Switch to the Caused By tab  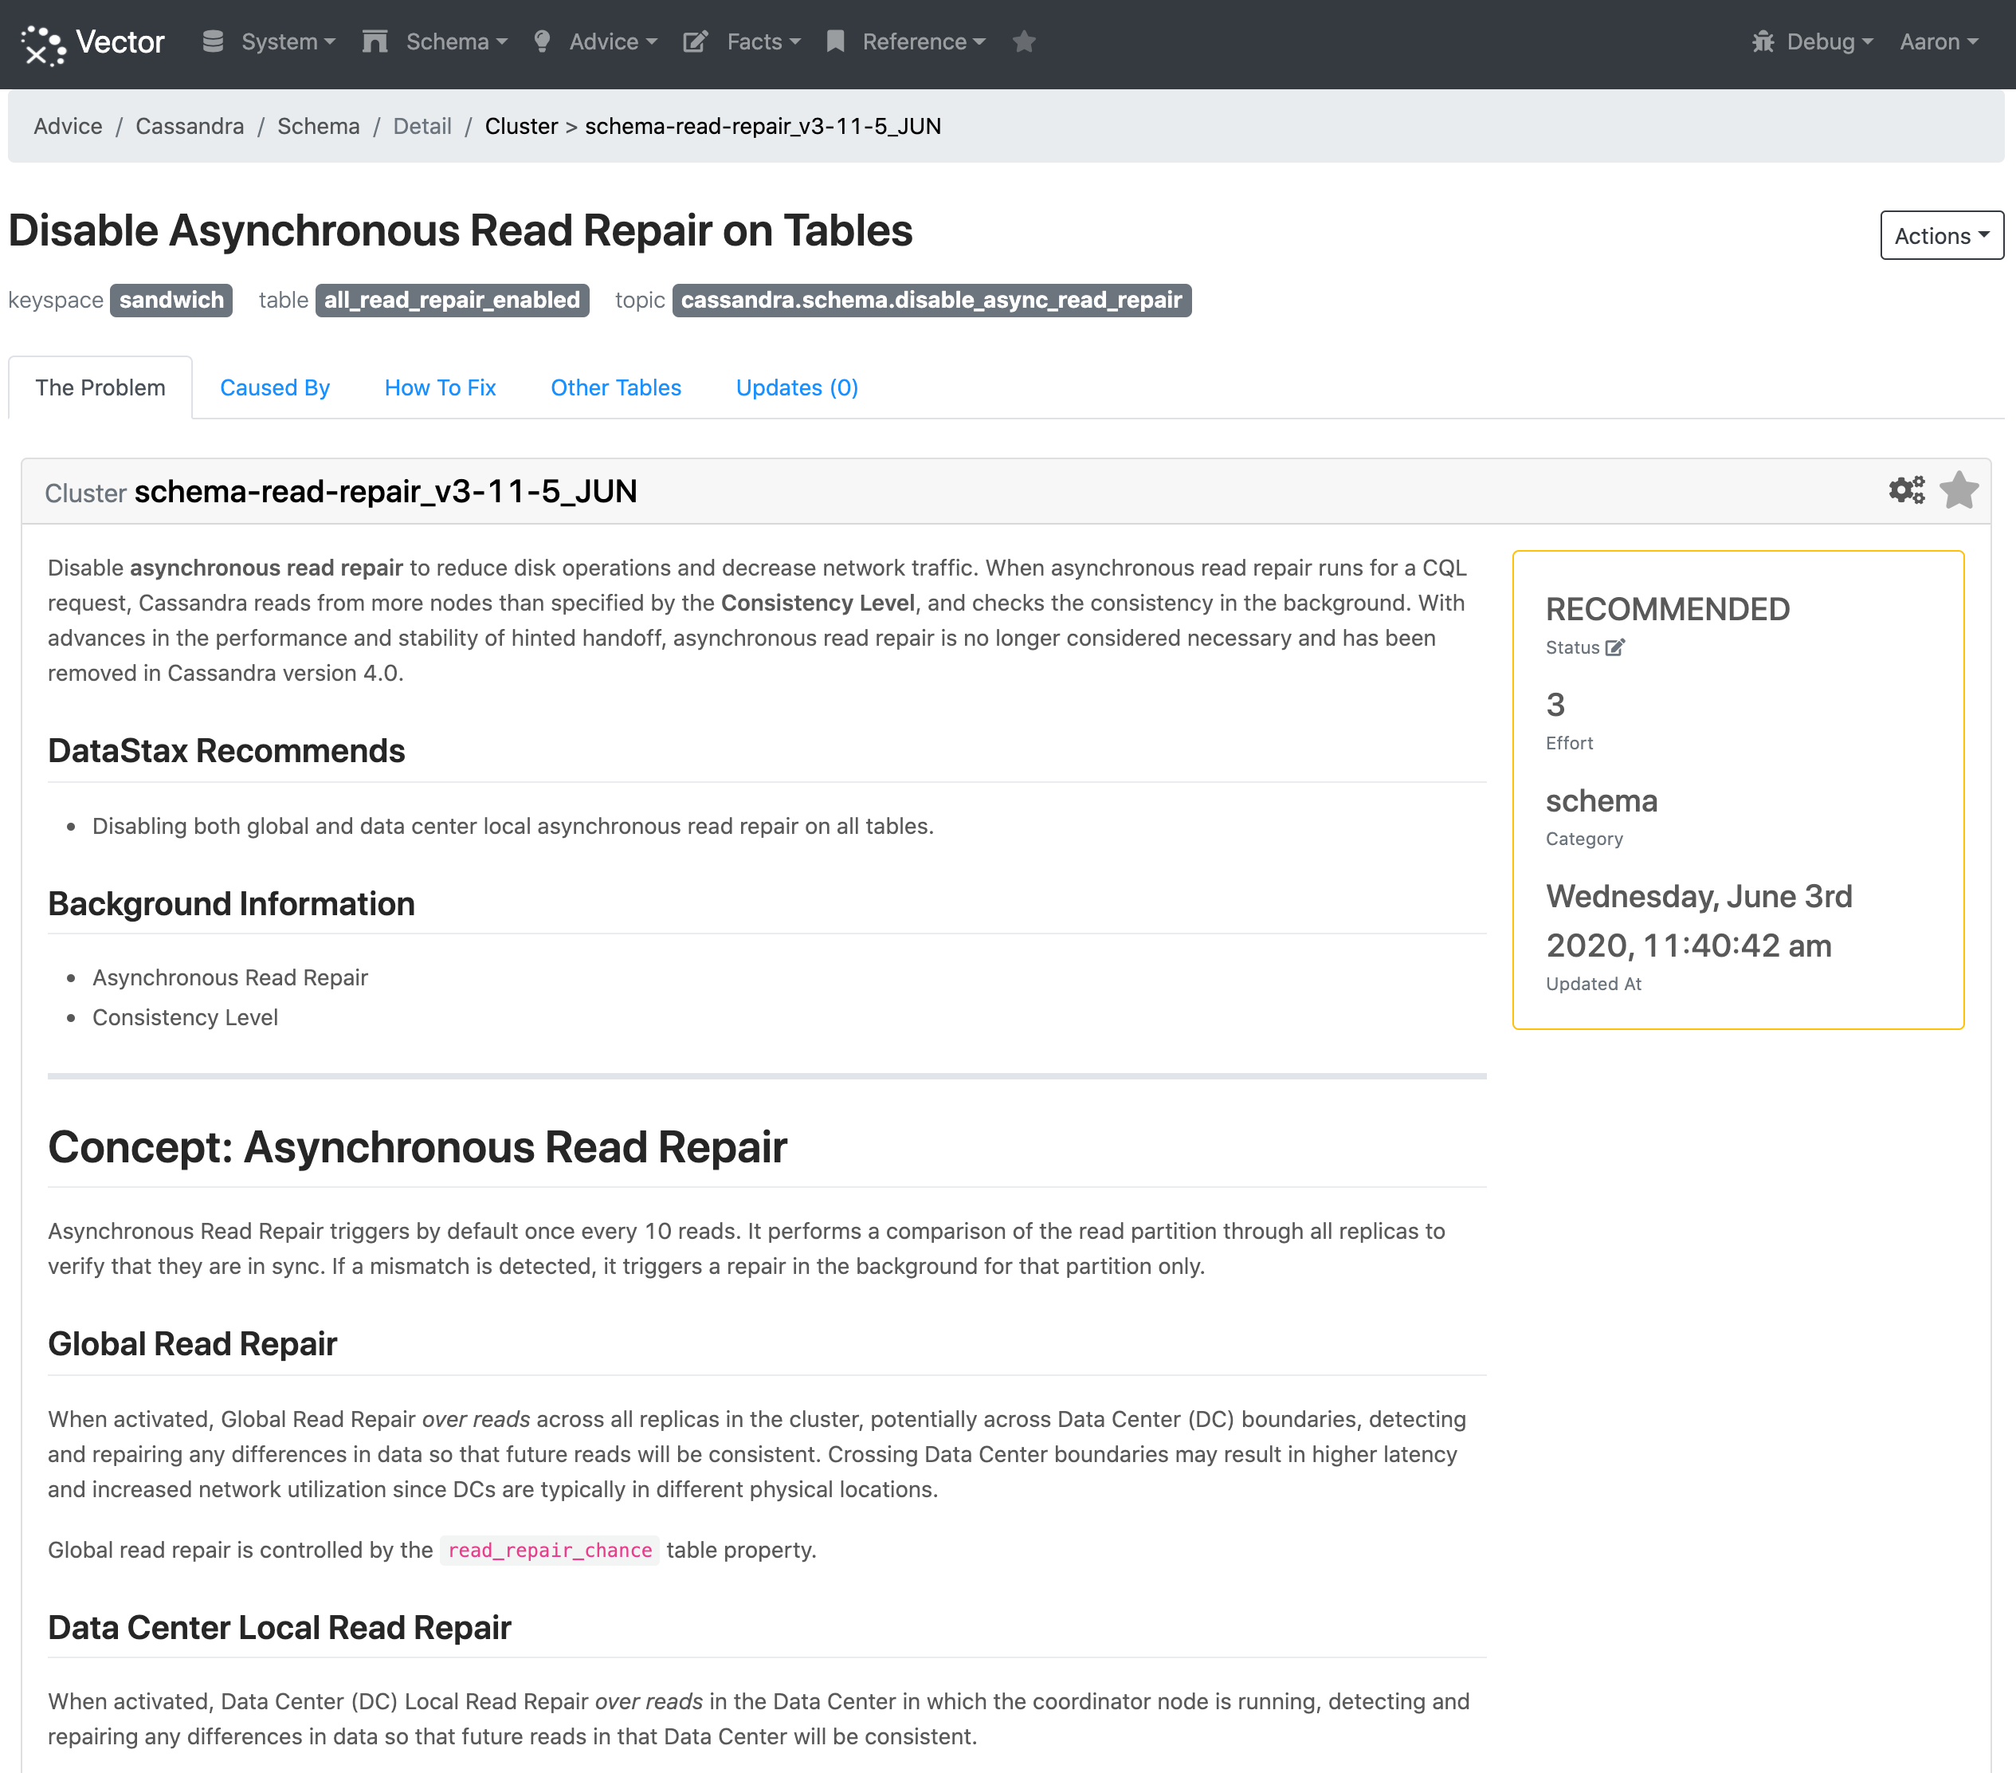[x=274, y=387]
